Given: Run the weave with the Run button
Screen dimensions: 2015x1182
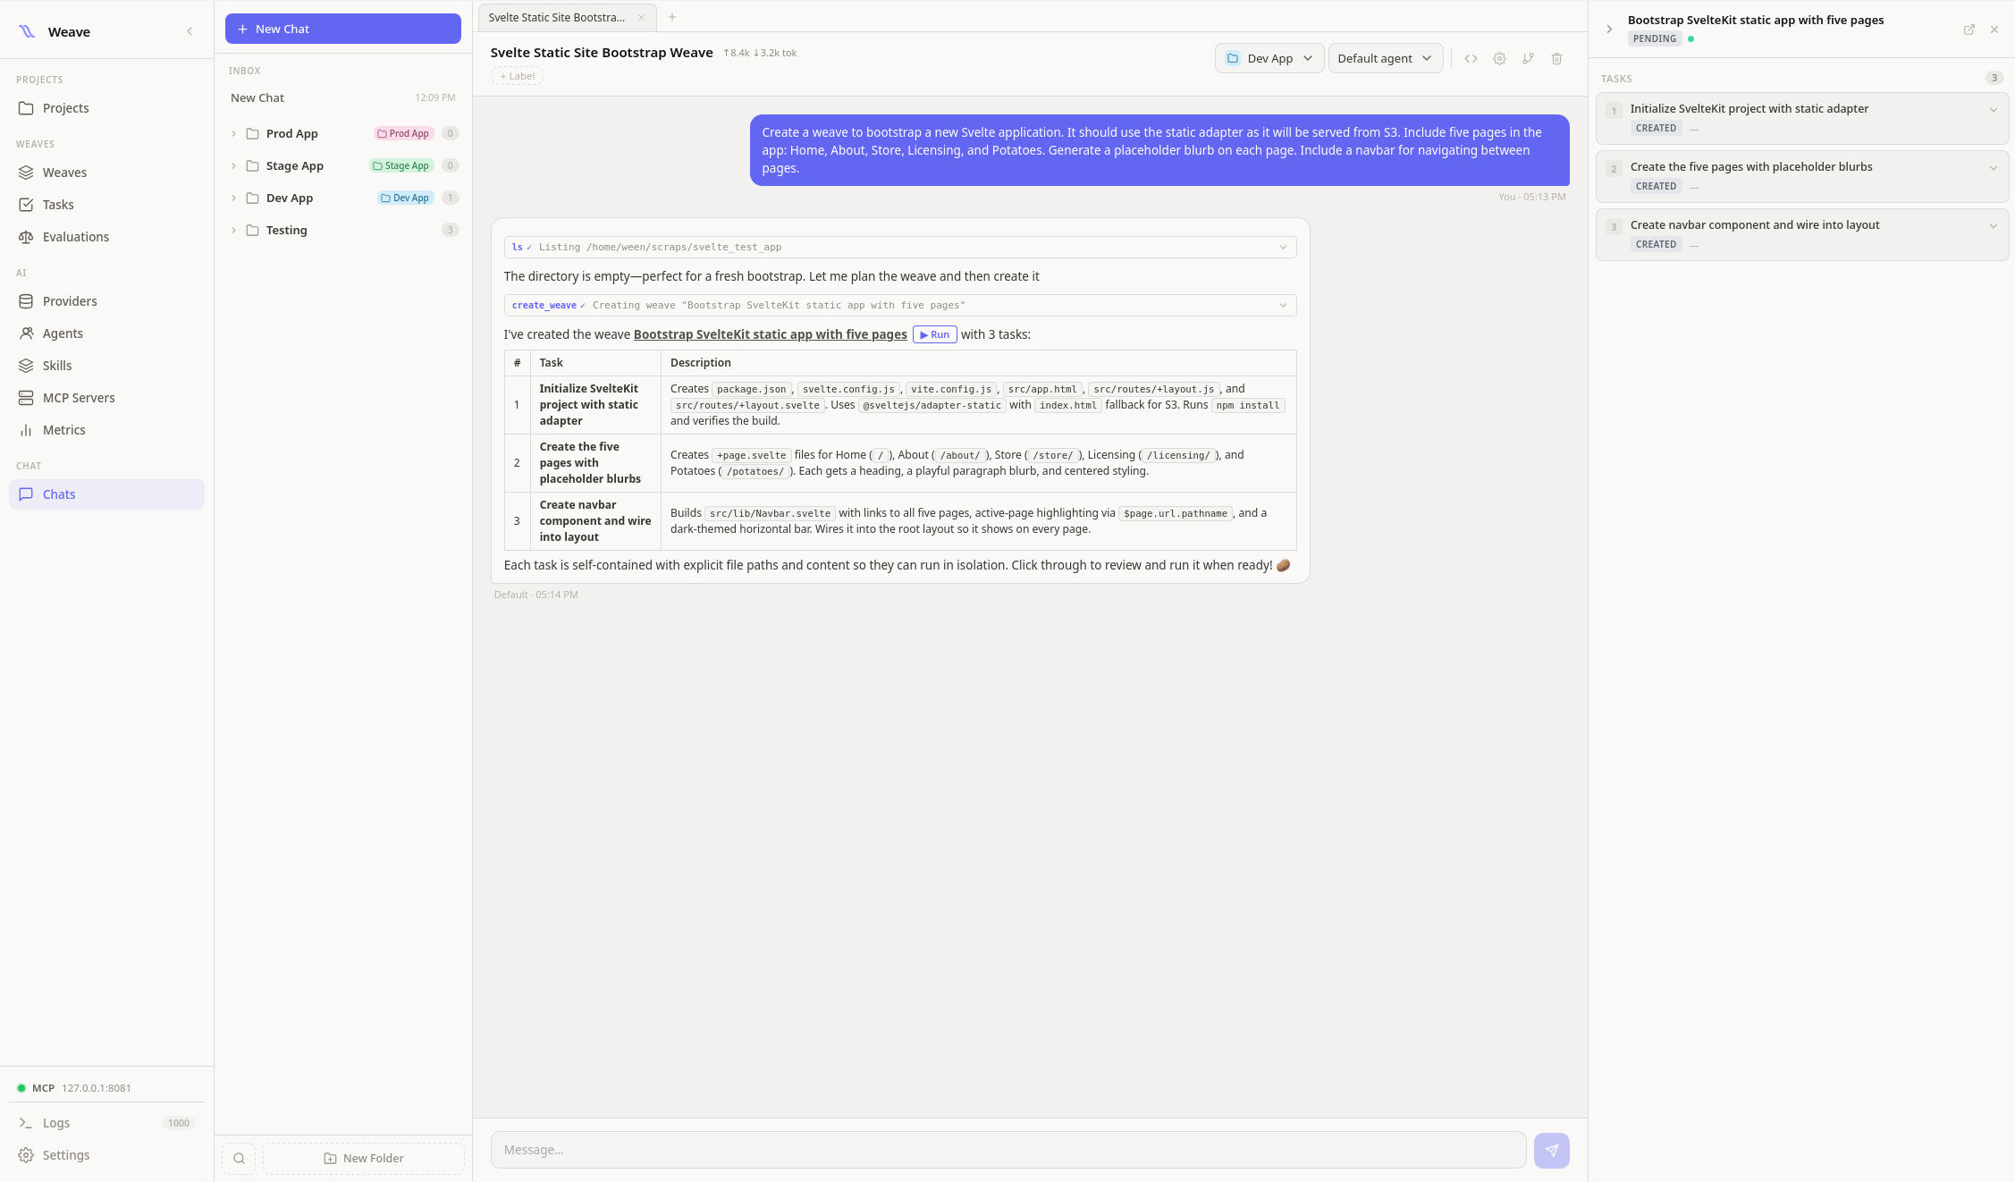Looking at the screenshot, I should (x=935, y=334).
